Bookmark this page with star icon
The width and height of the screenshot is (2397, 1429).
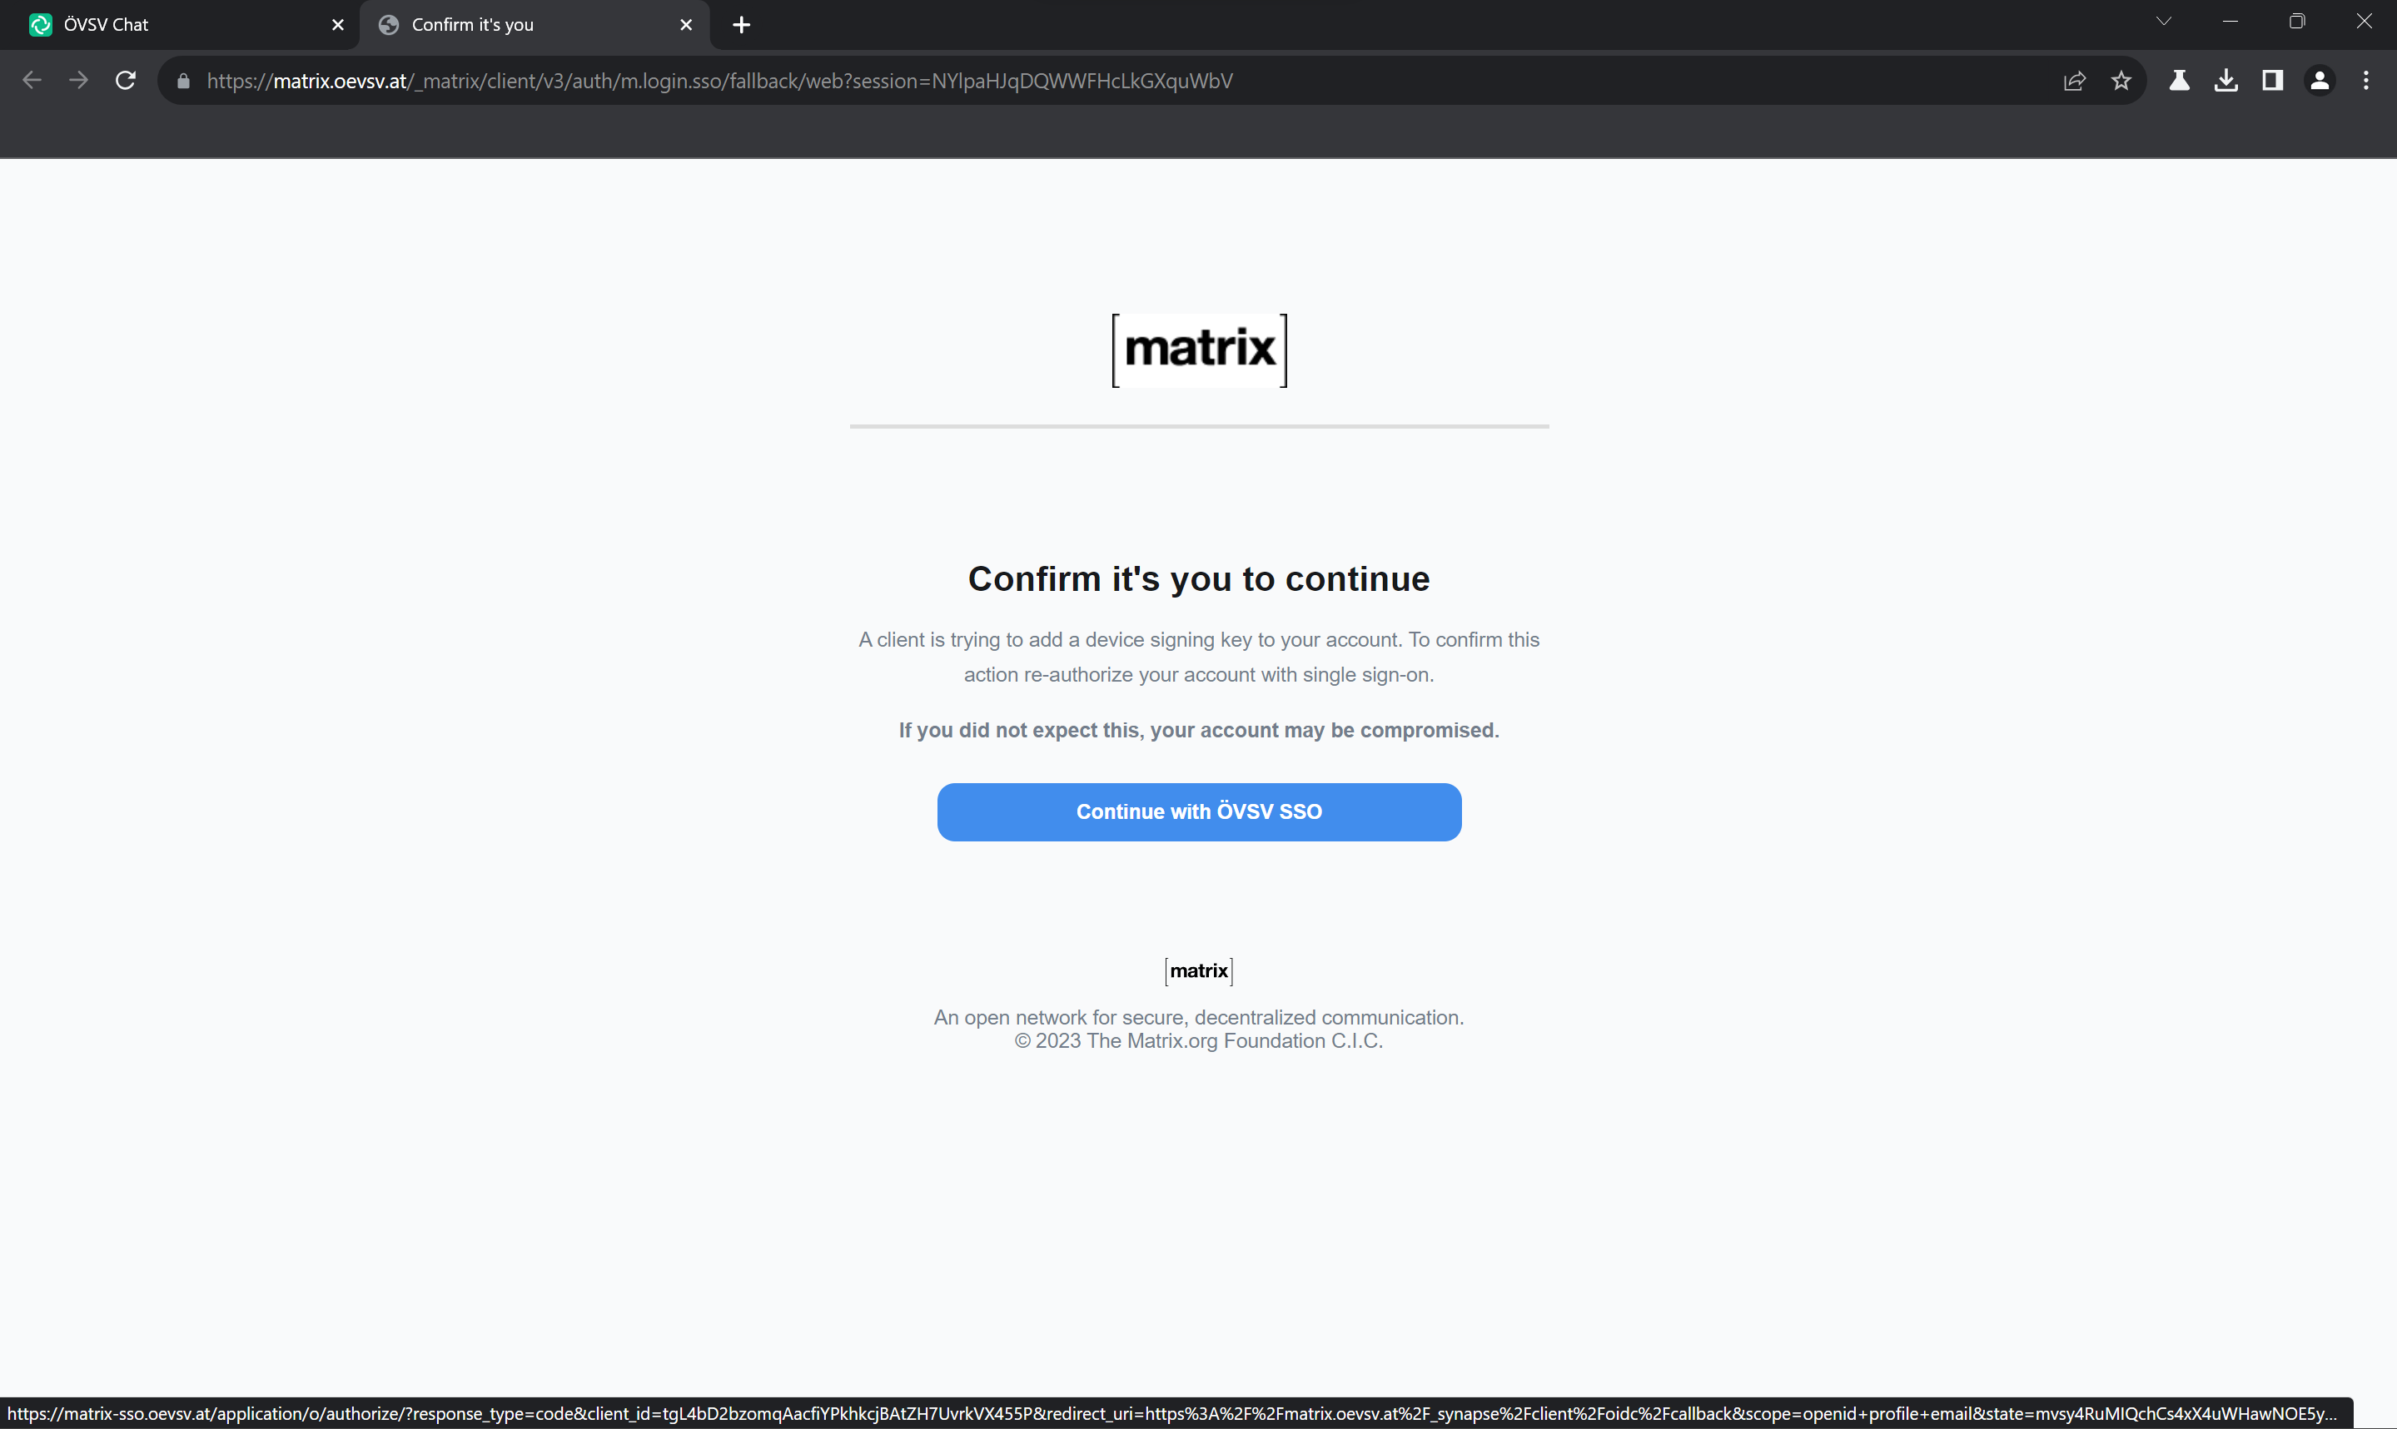pos(2121,81)
